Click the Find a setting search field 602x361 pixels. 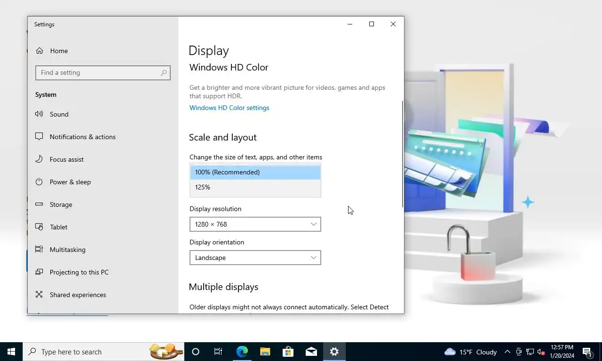coord(103,73)
